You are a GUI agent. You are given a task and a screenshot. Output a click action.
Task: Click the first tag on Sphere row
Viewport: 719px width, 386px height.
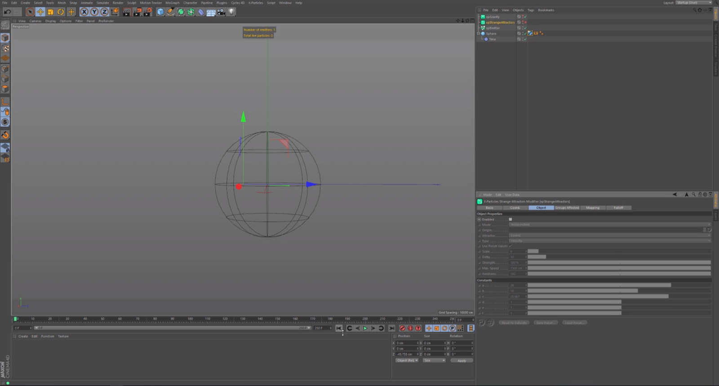pos(530,33)
